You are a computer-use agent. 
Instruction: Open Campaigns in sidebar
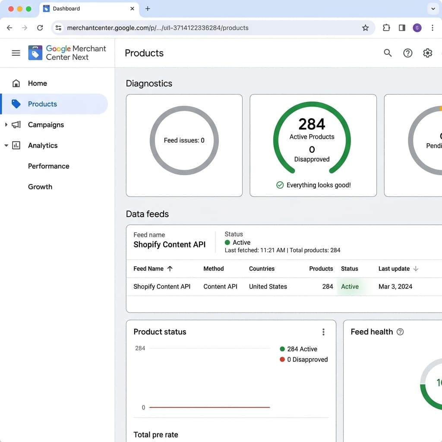click(x=46, y=125)
